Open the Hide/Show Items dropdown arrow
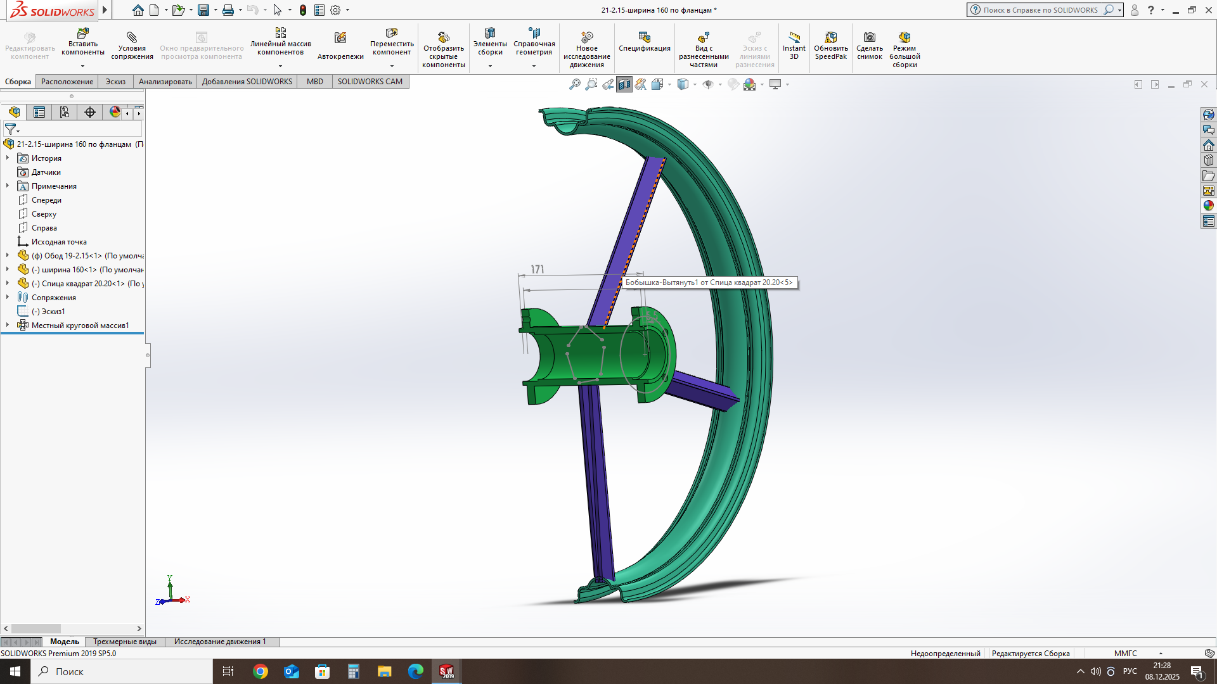Screen dimensions: 1217x684 coord(720,84)
